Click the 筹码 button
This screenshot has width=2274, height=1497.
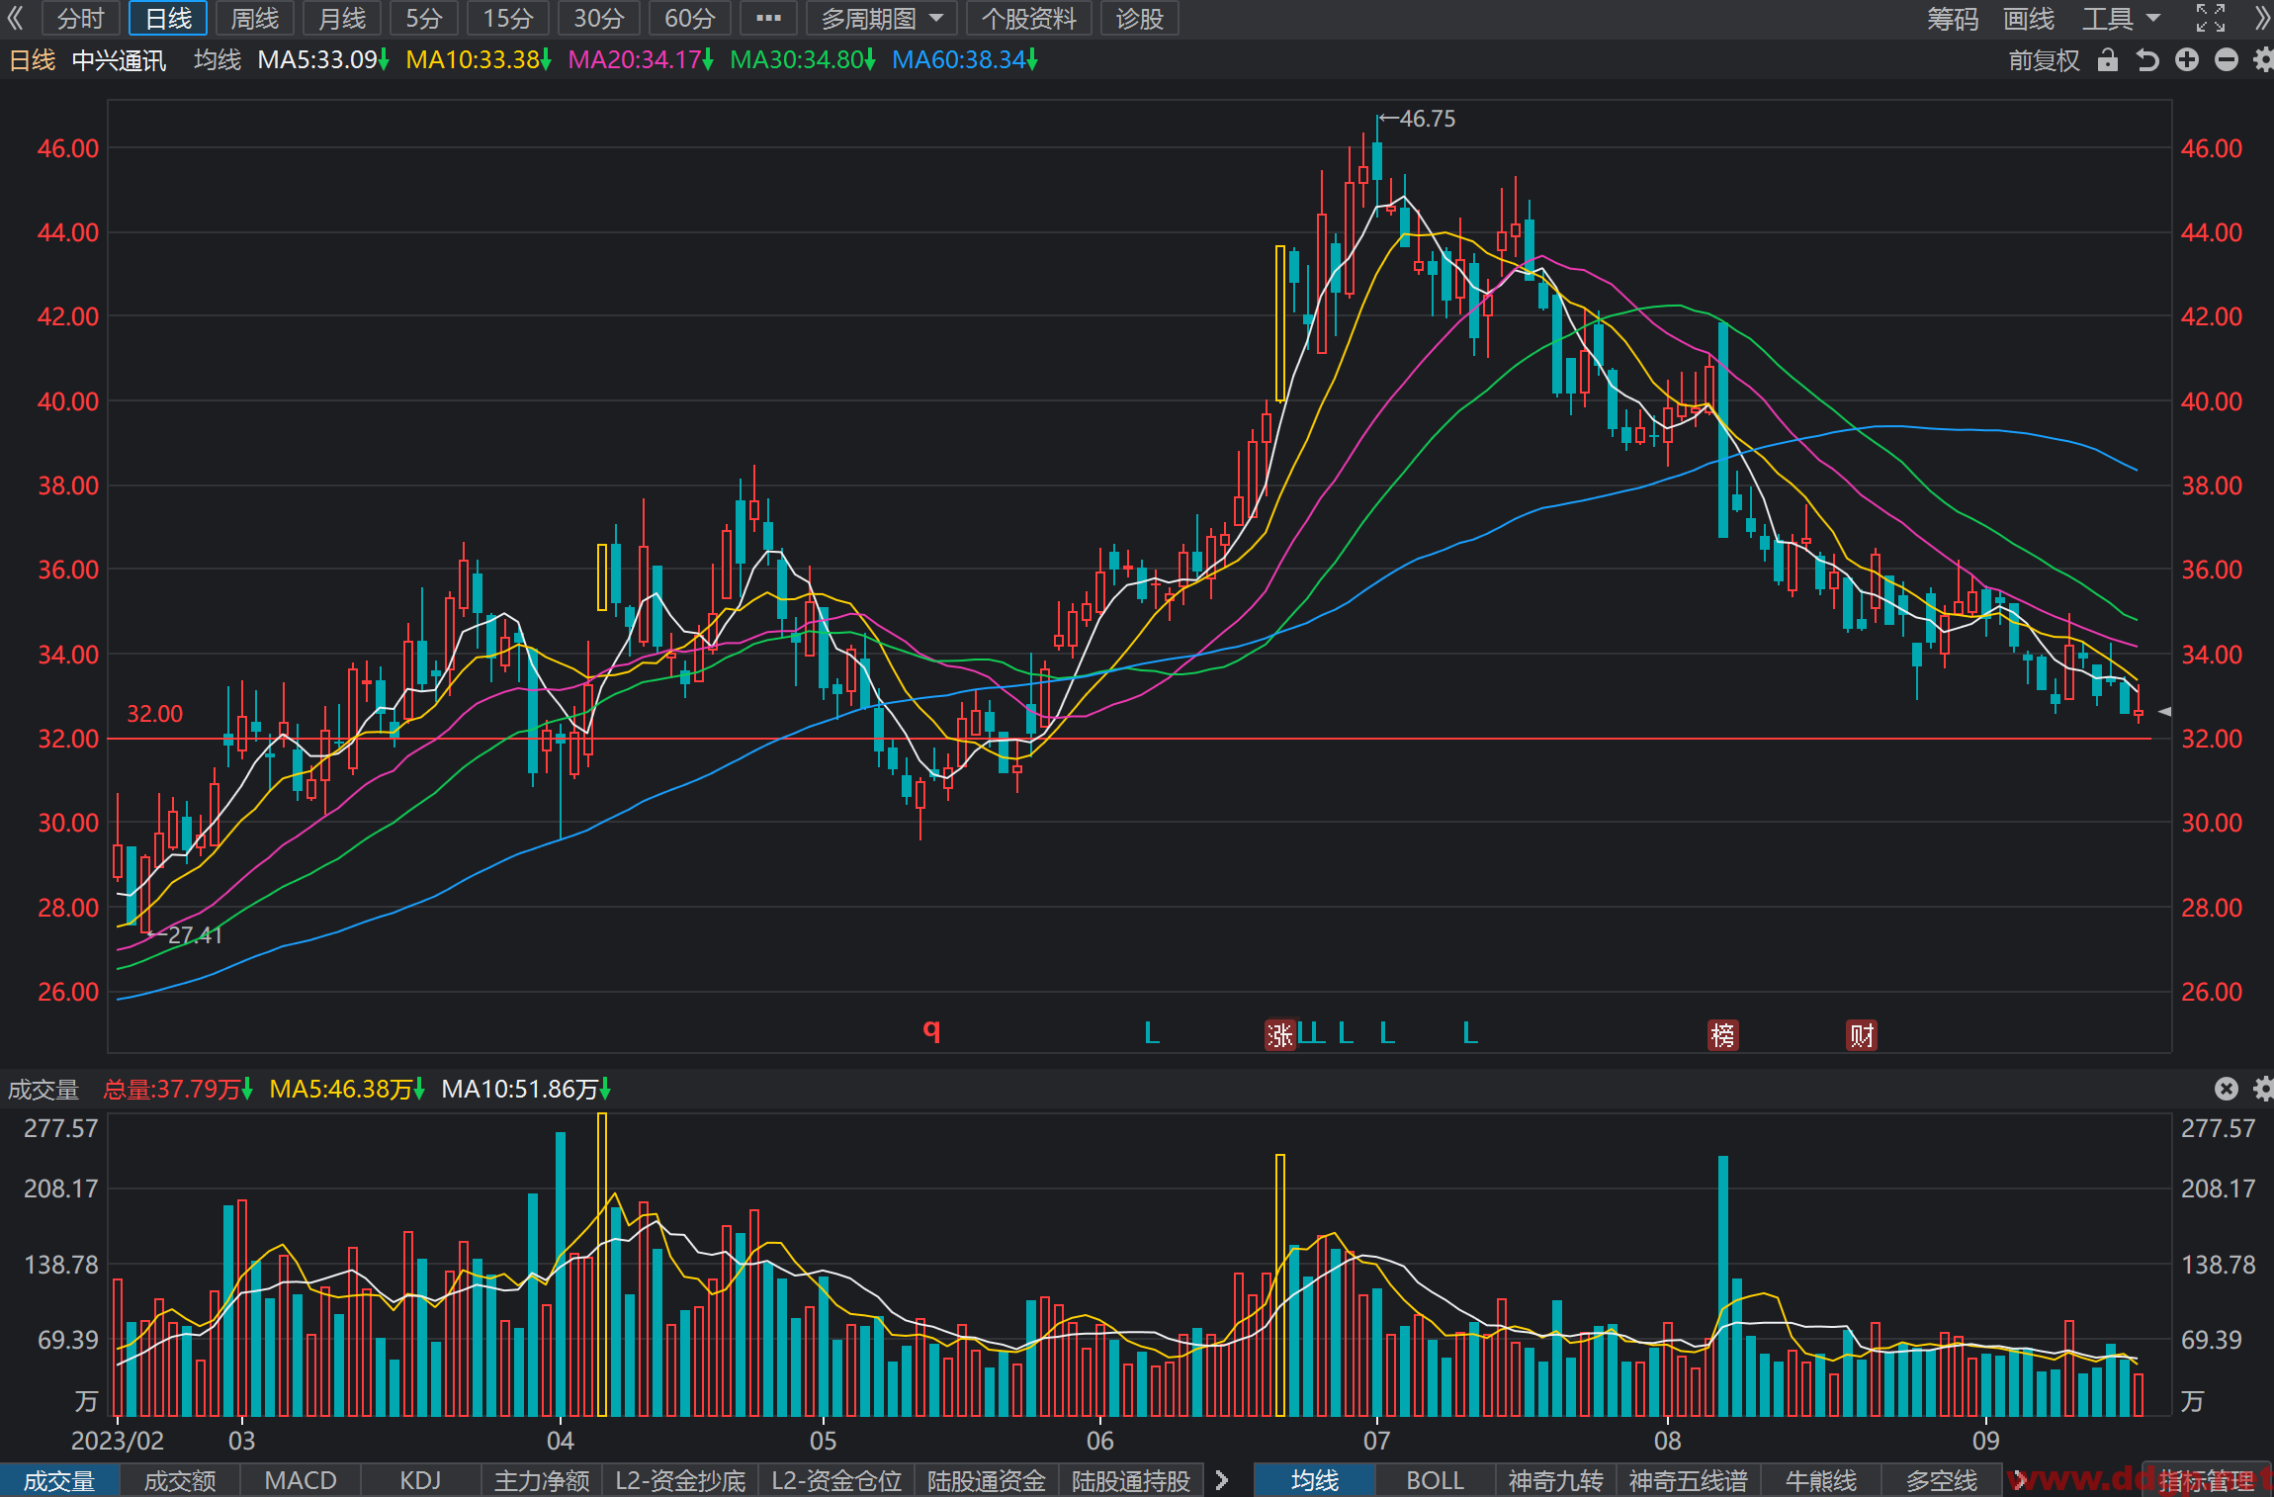(x=1953, y=18)
